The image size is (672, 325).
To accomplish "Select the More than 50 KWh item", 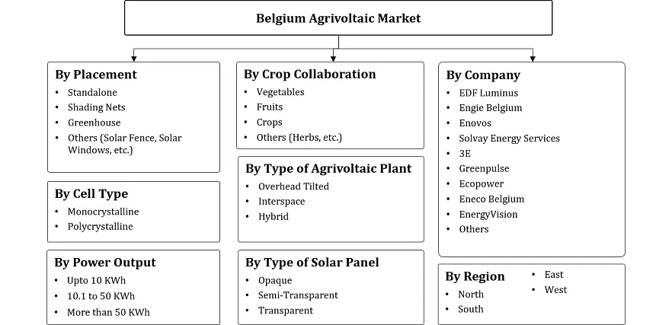I will coord(108,313).
